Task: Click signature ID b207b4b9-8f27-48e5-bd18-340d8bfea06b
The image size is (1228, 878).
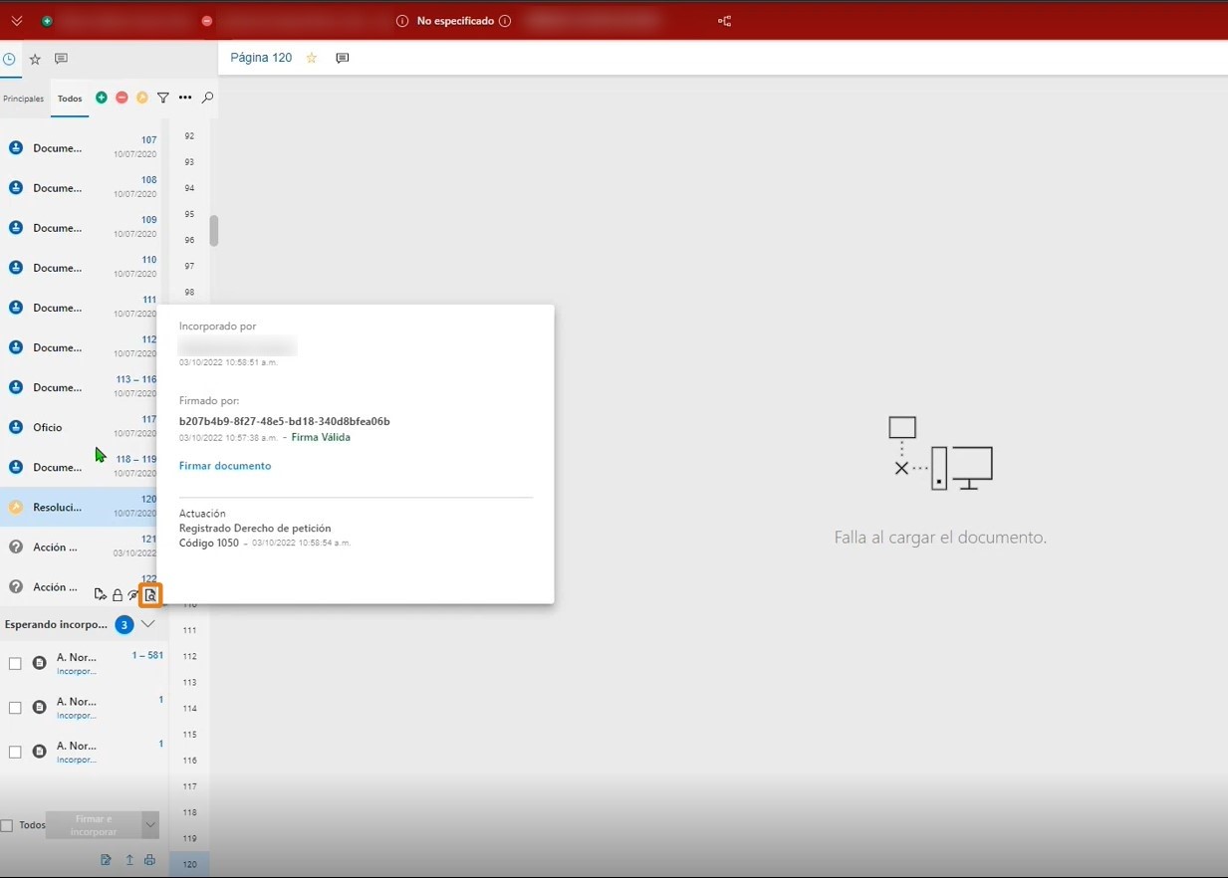Action: click(285, 421)
